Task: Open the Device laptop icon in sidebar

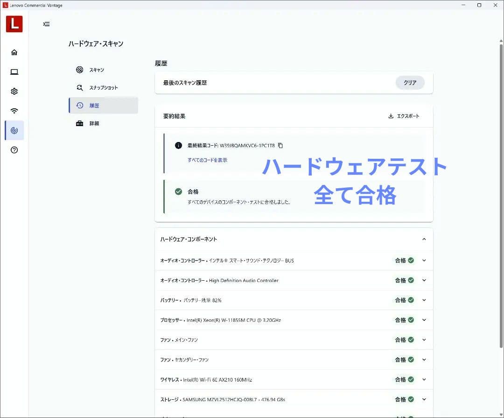Action: click(x=14, y=72)
